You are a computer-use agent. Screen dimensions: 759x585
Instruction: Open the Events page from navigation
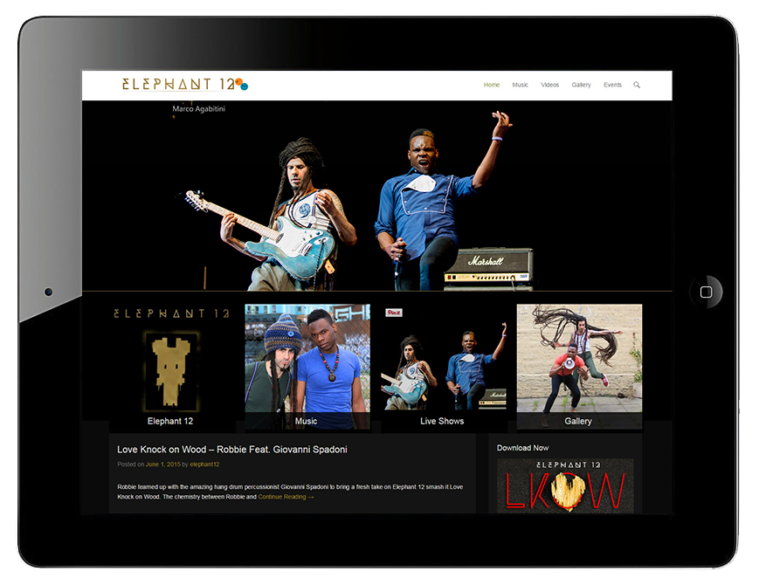pos(612,85)
